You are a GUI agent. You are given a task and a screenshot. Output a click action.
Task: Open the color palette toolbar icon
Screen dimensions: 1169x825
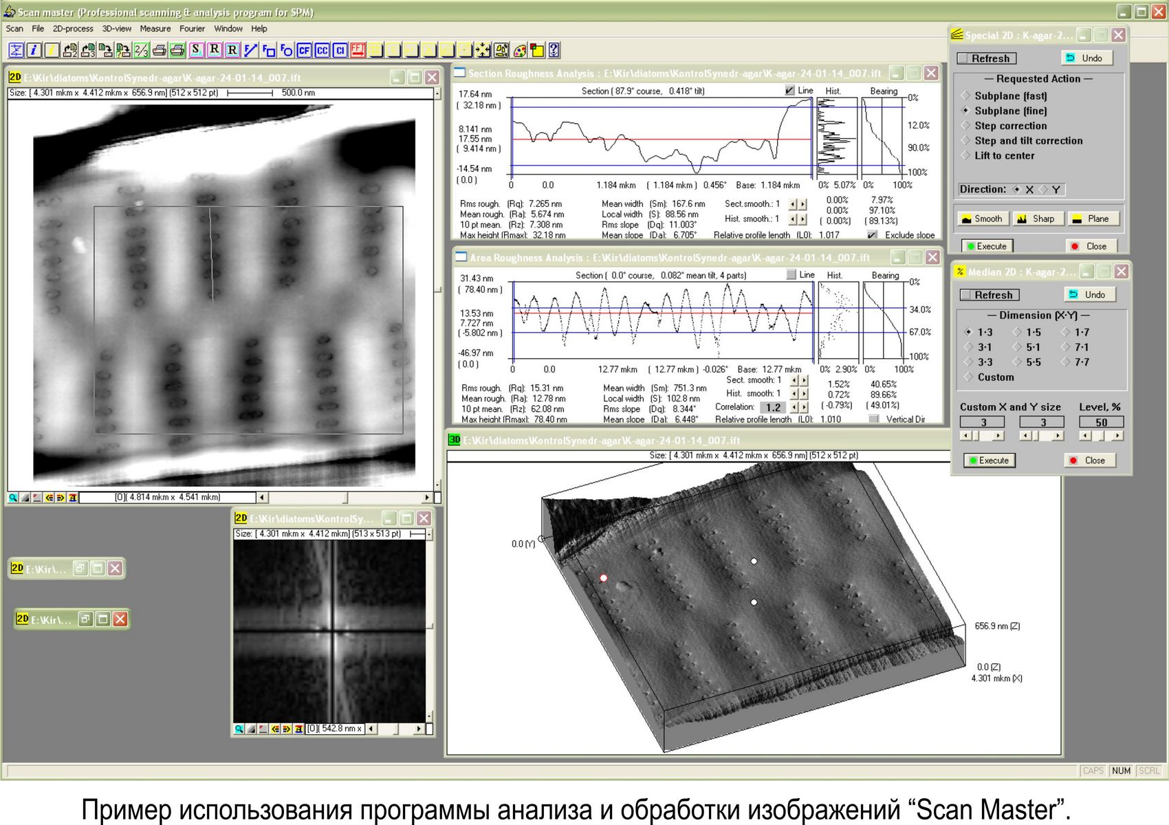(x=520, y=50)
